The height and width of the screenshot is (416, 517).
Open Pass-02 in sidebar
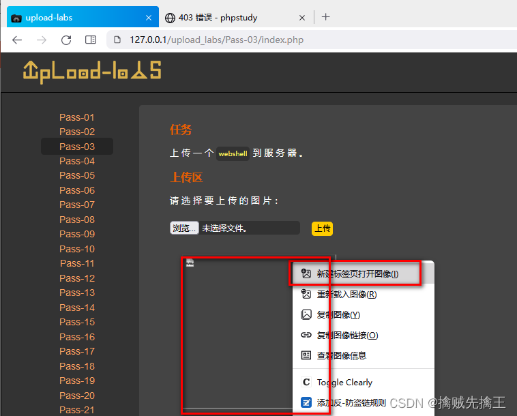pyautogui.click(x=77, y=132)
